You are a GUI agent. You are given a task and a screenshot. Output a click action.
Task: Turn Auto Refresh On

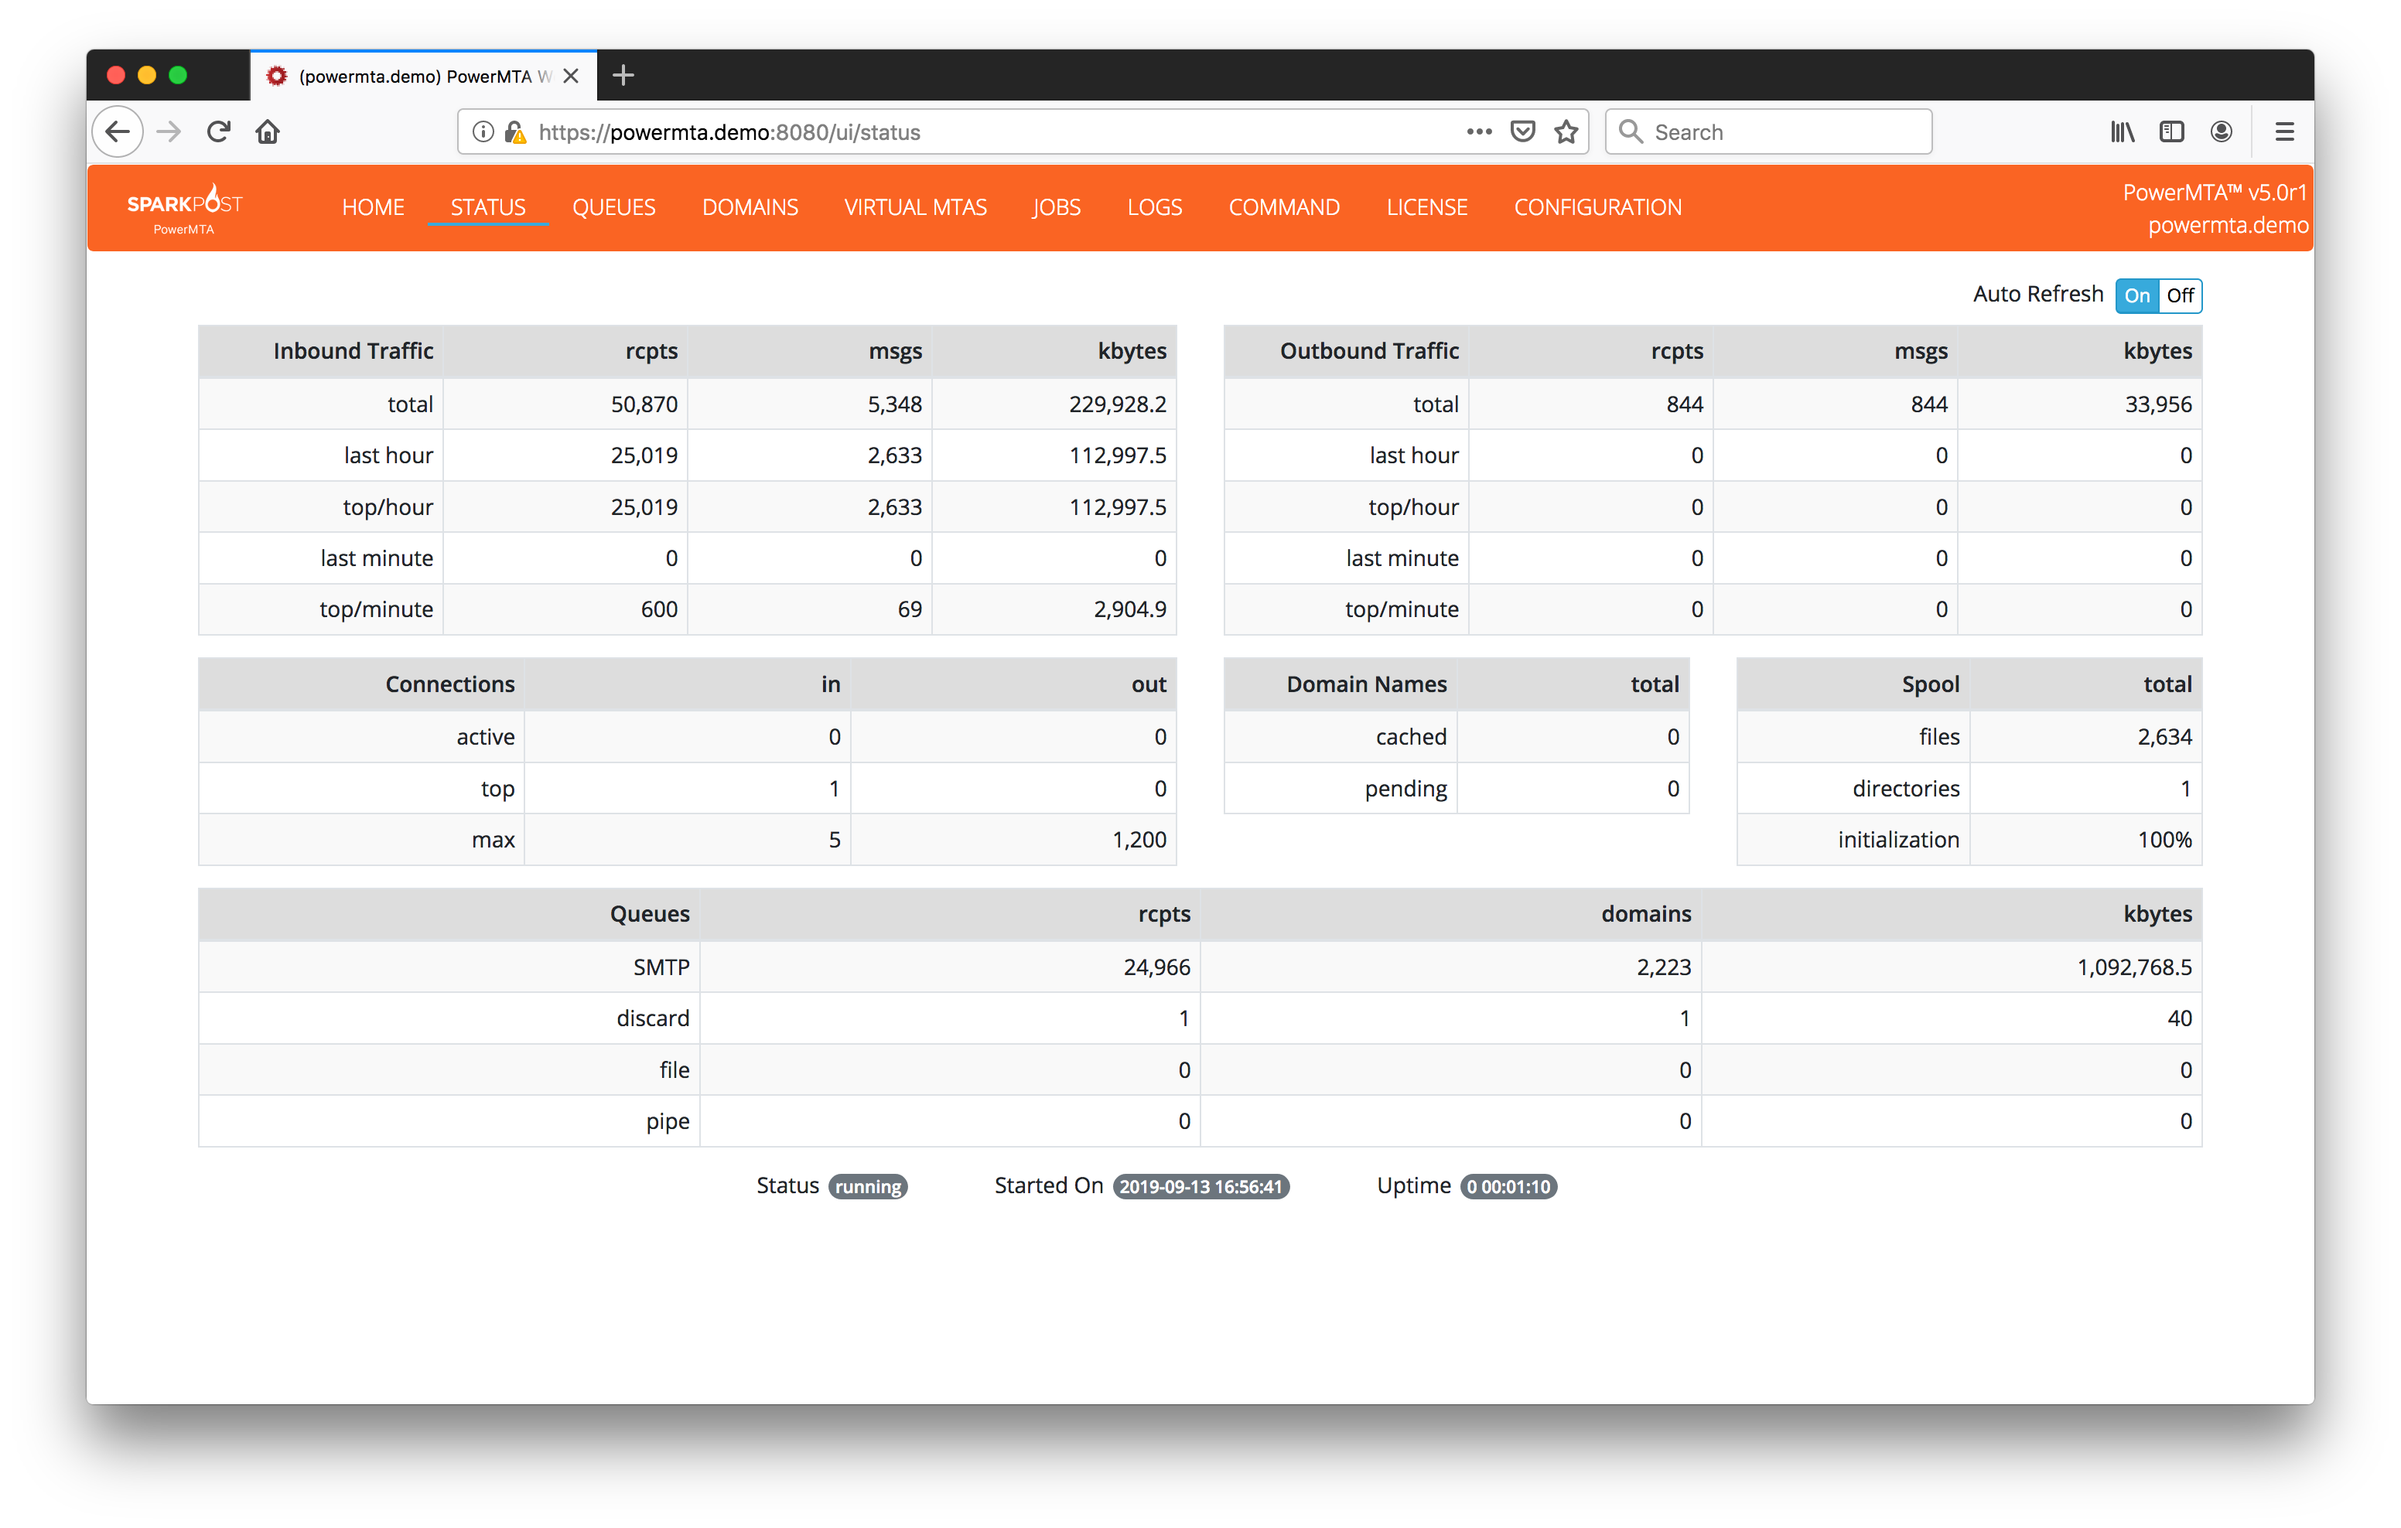(x=2136, y=296)
